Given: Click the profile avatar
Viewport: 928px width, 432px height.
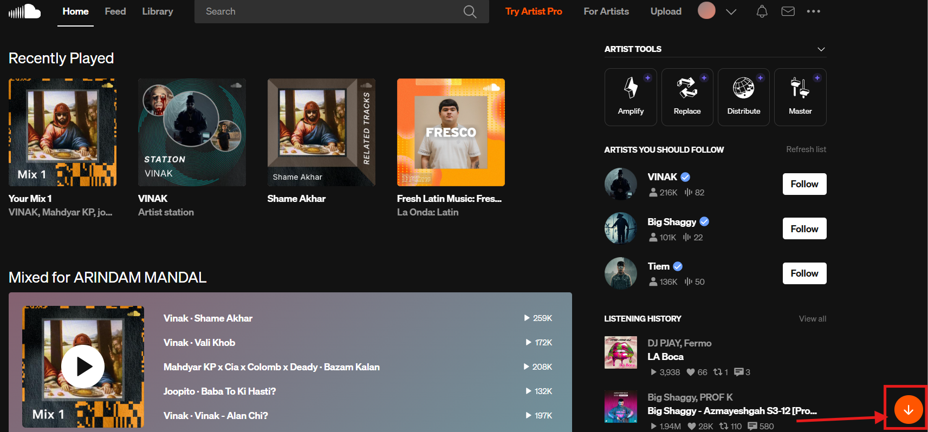Looking at the screenshot, I should (x=706, y=10).
